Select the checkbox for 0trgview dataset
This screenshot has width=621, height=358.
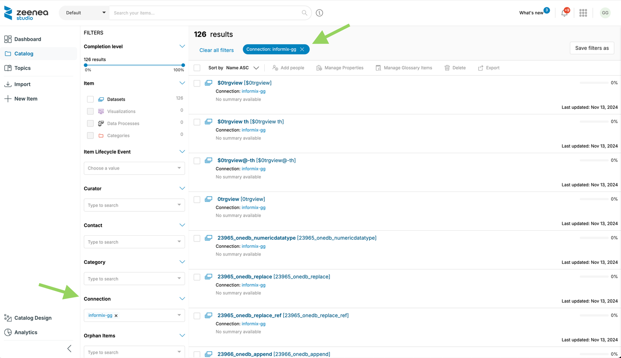tap(197, 200)
